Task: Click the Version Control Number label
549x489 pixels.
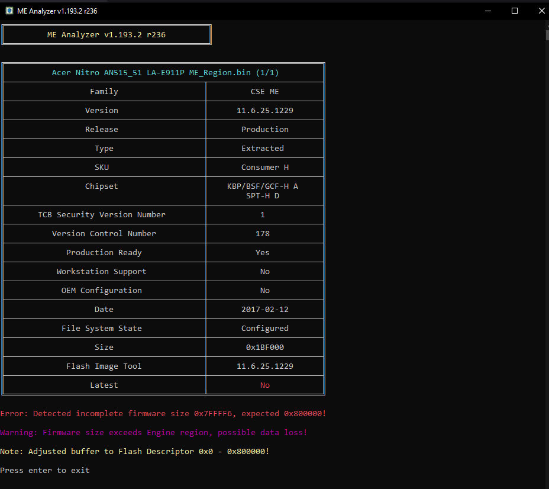Action: tap(104, 233)
